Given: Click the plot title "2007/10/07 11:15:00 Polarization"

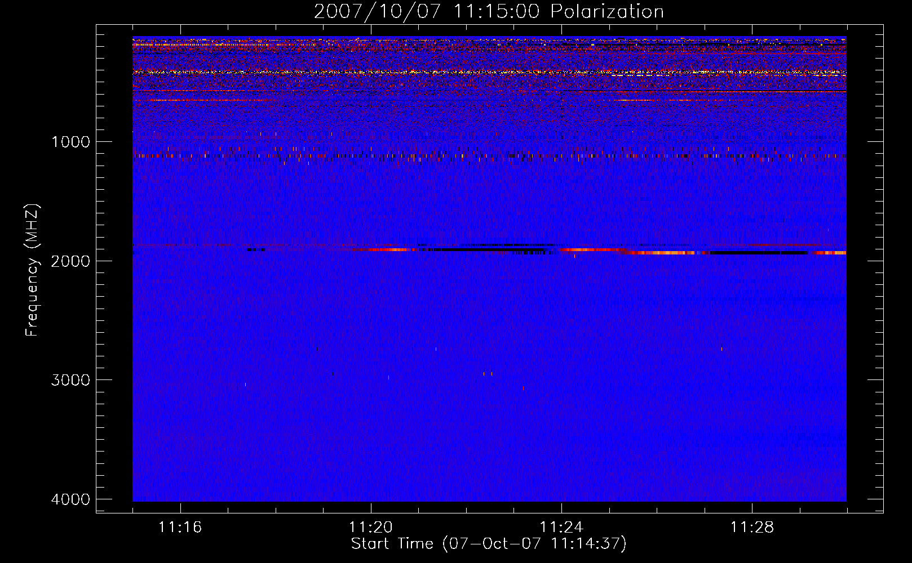Looking at the screenshot, I should pyautogui.click(x=489, y=11).
